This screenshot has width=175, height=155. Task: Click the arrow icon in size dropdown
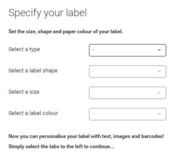click(159, 93)
